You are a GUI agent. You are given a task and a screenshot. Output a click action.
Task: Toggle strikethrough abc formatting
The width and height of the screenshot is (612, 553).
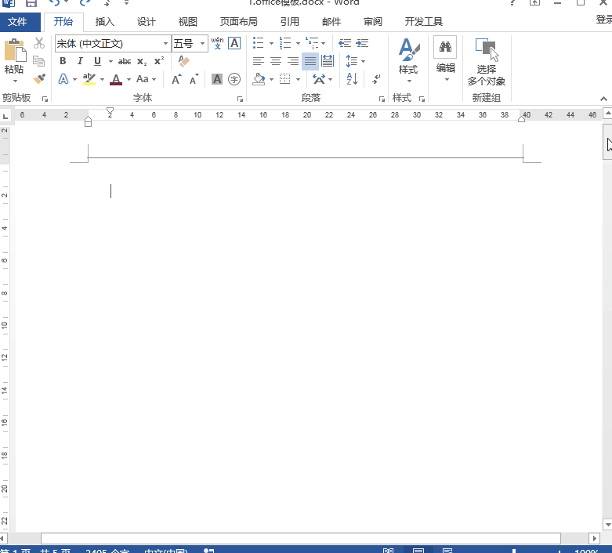pyautogui.click(x=125, y=61)
